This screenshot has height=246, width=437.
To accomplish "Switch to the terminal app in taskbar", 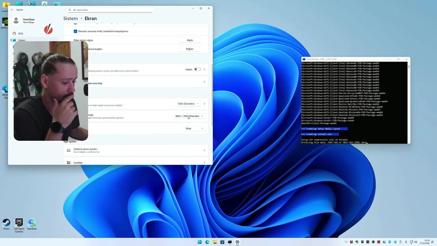I will [230, 242].
